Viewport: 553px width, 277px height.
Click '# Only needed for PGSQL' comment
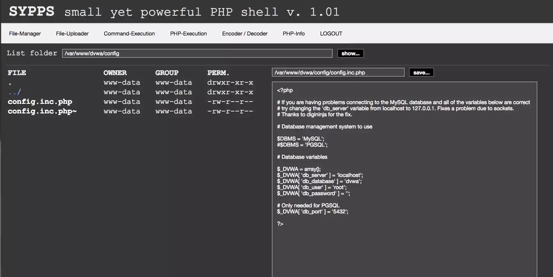click(308, 205)
